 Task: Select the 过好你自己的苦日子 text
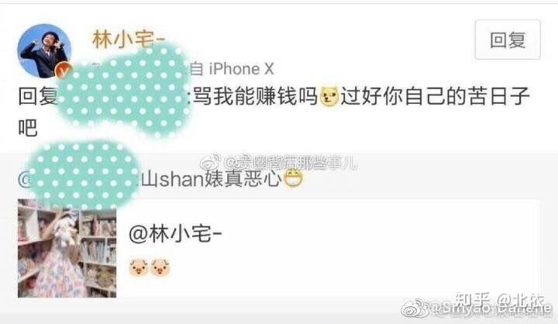(436, 96)
